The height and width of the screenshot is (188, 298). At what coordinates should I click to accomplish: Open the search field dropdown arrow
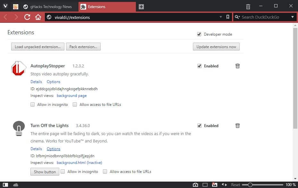coord(292,17)
